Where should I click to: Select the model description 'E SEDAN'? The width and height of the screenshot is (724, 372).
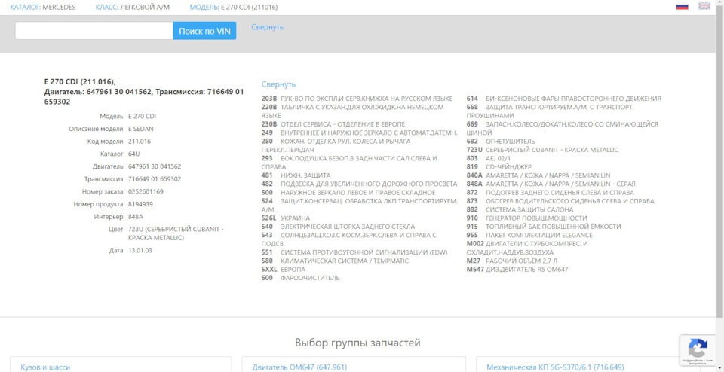click(x=143, y=129)
